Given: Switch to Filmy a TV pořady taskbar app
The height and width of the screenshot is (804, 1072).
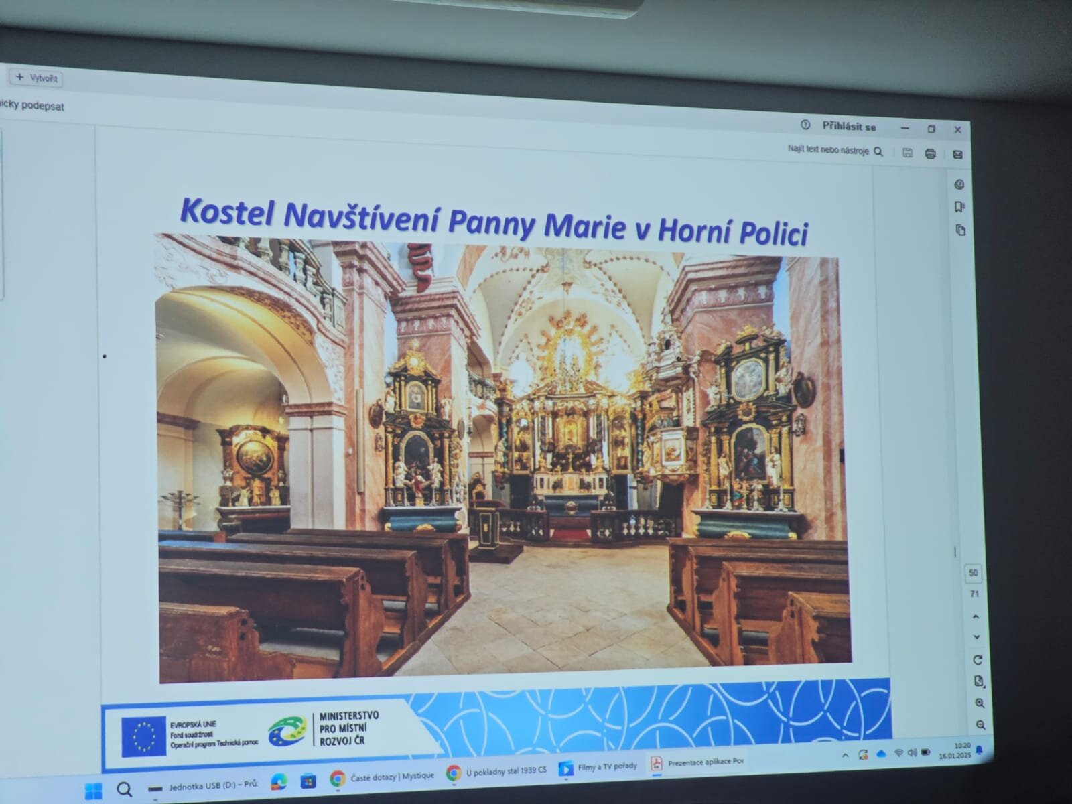Looking at the screenshot, I should pyautogui.click(x=598, y=767).
